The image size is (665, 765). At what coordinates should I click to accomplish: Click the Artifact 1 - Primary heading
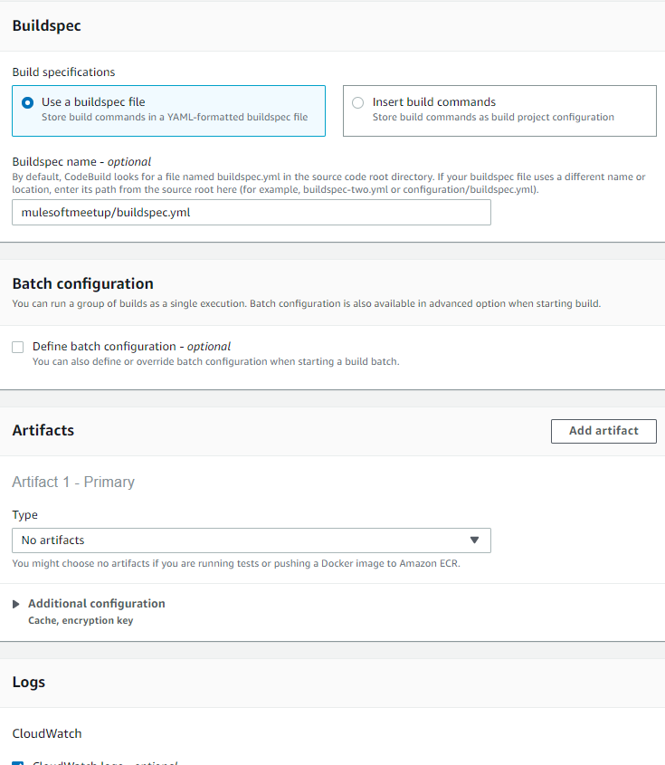point(73,483)
